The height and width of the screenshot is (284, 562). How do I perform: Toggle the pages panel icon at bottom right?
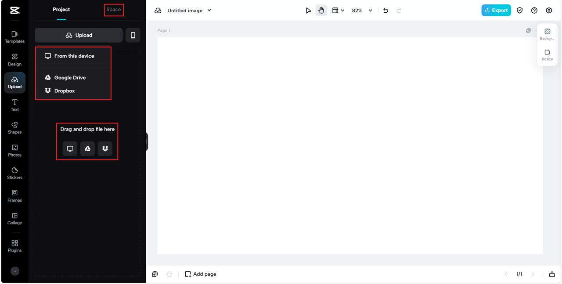552,274
